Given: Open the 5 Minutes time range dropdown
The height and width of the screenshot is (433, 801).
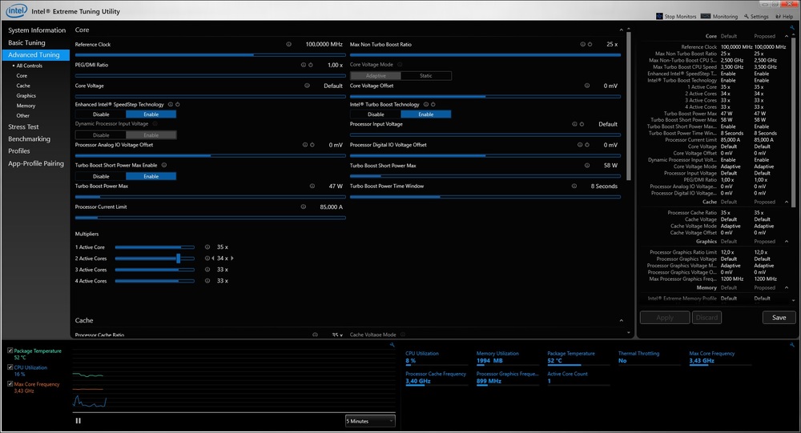Looking at the screenshot, I should pos(370,420).
